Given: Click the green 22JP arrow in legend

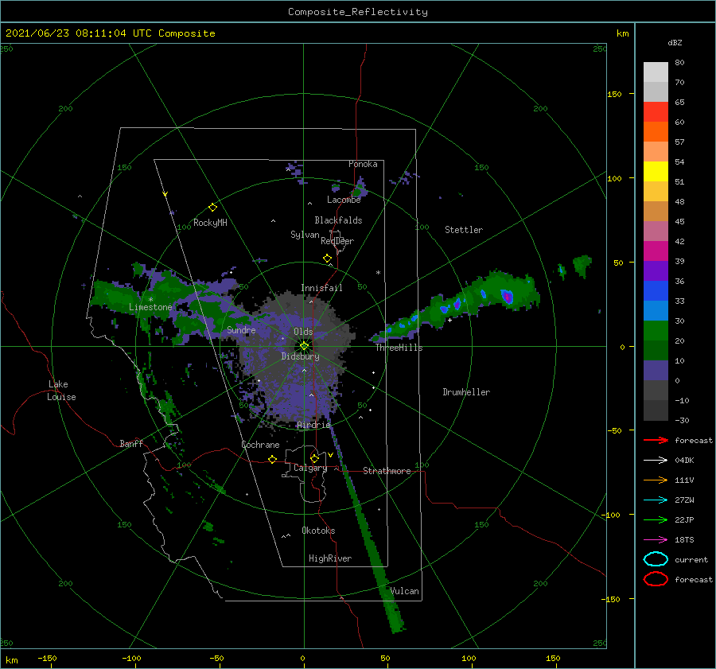Looking at the screenshot, I should (656, 519).
